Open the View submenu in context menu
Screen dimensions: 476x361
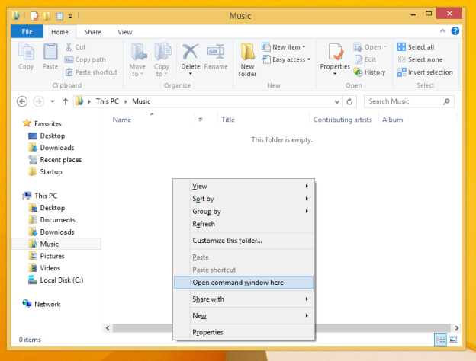click(x=243, y=186)
